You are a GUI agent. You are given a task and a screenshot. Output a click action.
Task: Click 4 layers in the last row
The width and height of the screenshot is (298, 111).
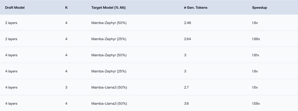click(x=11, y=104)
